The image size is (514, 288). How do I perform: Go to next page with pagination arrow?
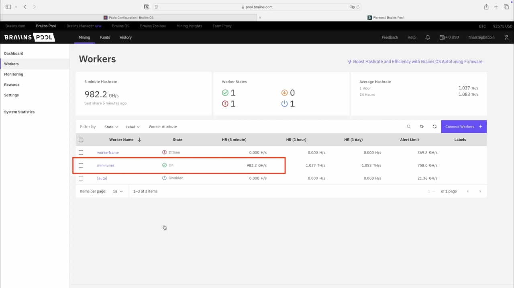pyautogui.click(x=480, y=191)
